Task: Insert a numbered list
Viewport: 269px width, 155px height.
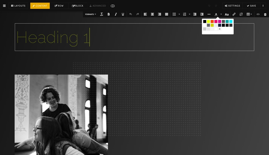Action: click(x=185, y=14)
